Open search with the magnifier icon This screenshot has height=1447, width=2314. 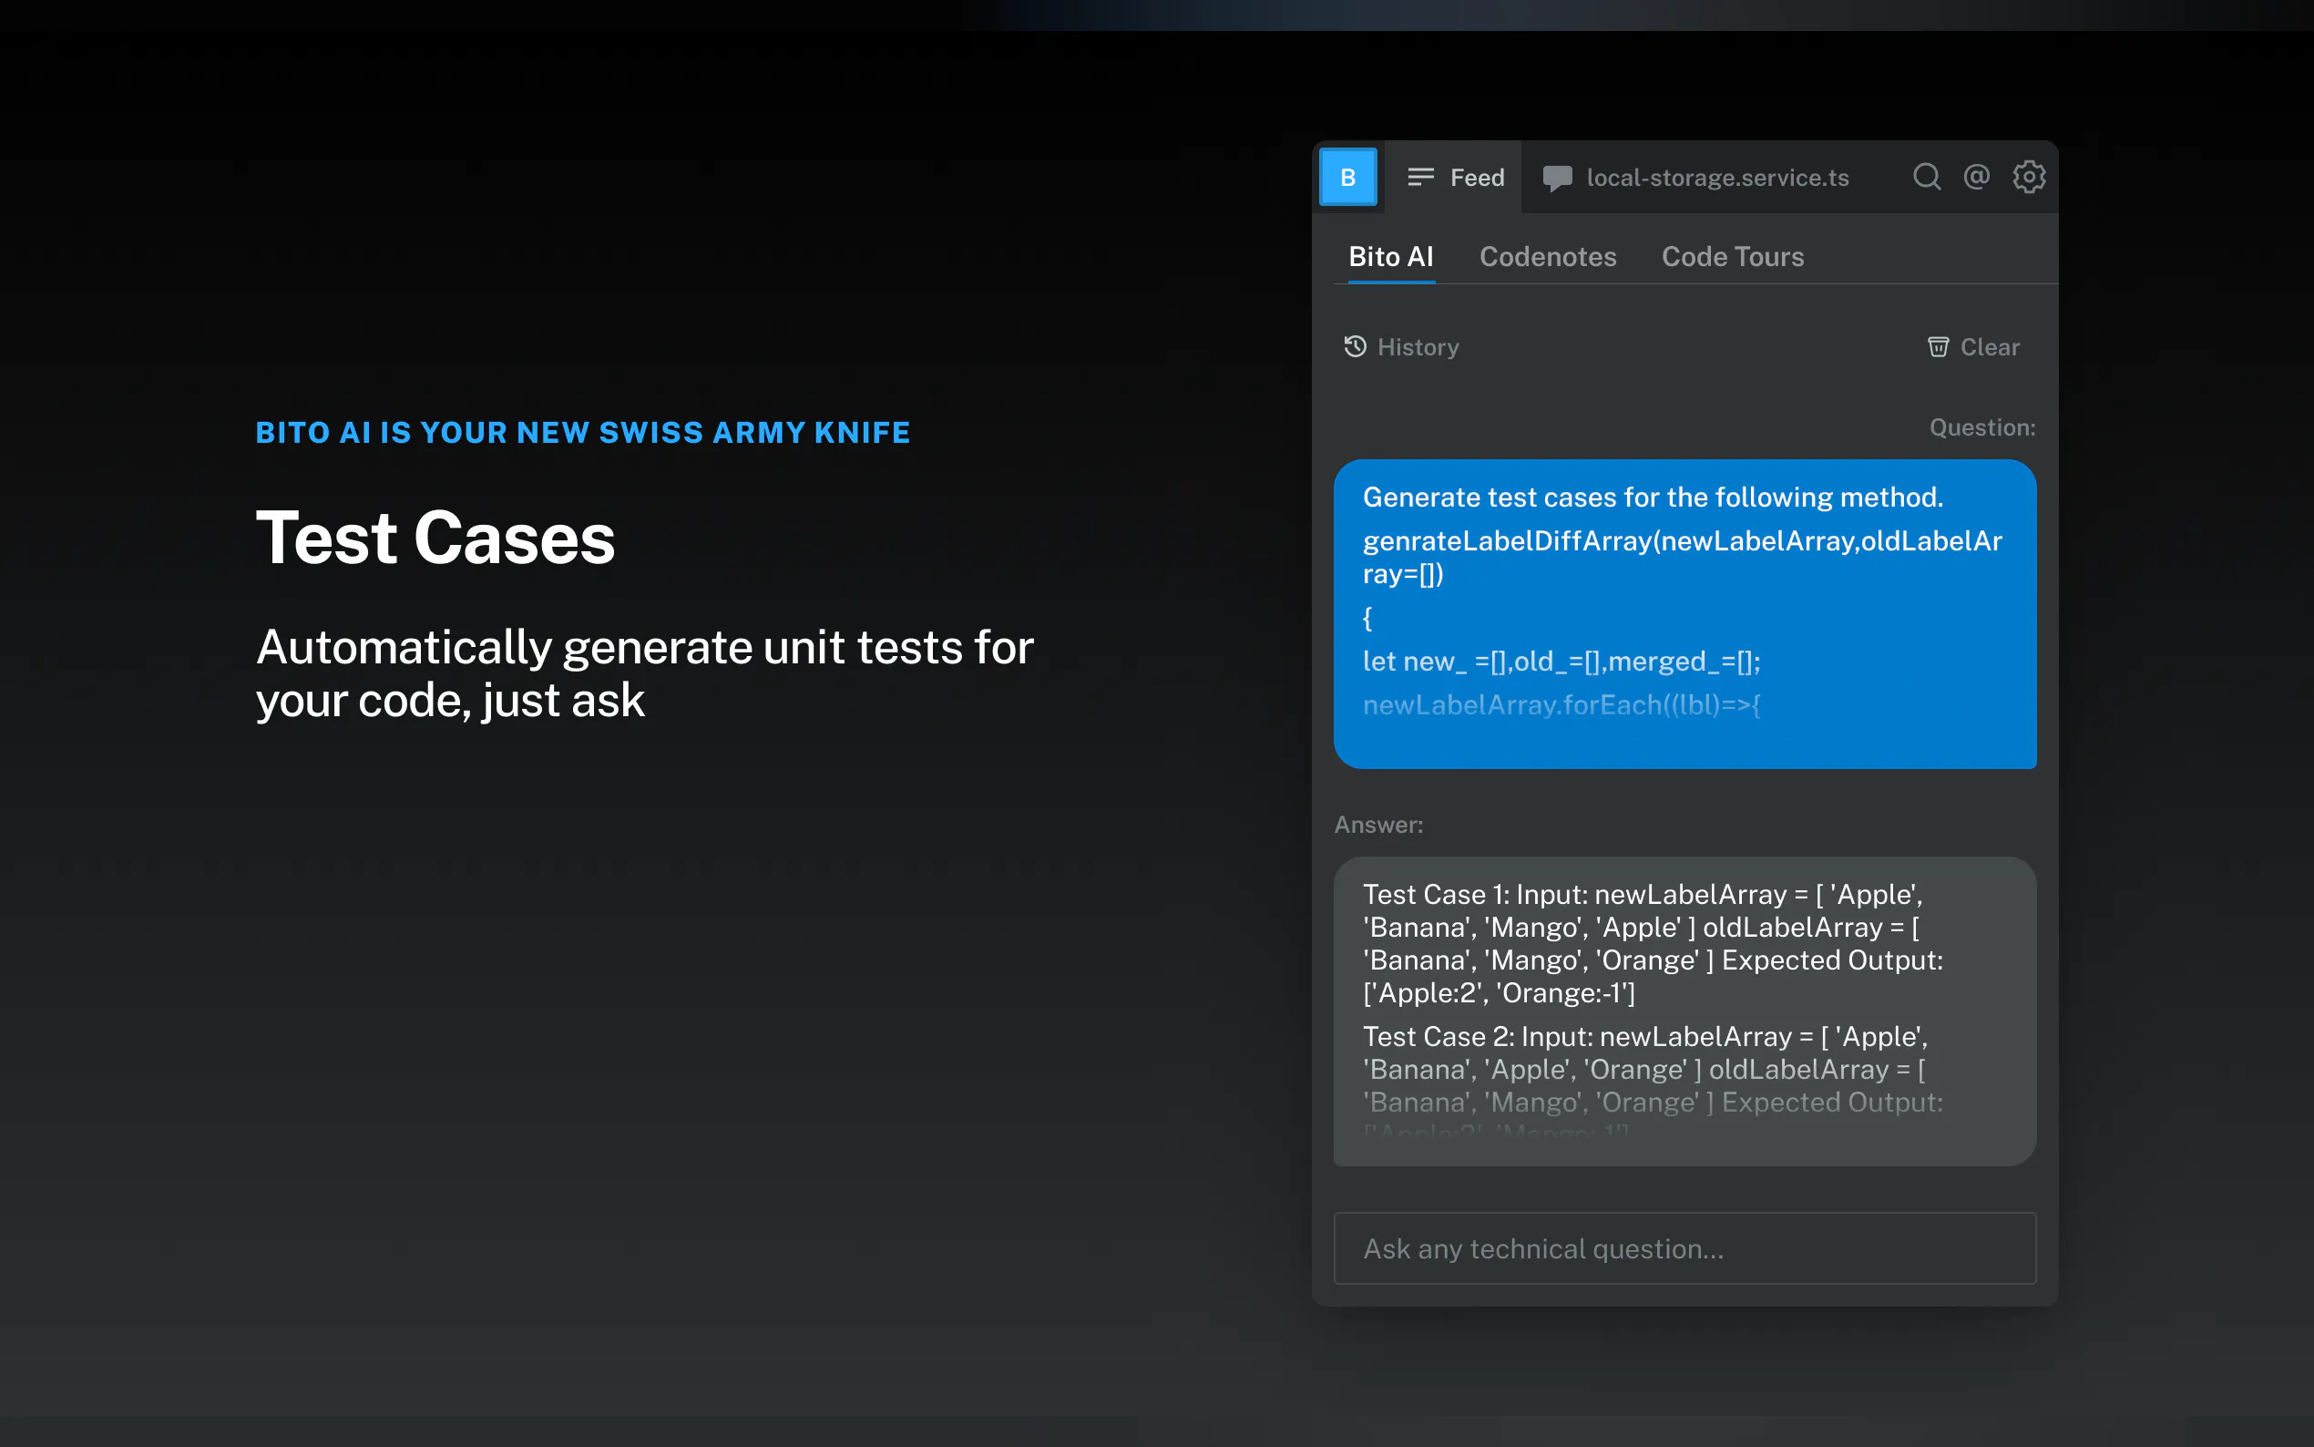click(x=1927, y=177)
